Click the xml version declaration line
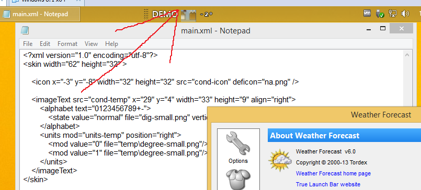421x190 pixels. click(x=90, y=55)
